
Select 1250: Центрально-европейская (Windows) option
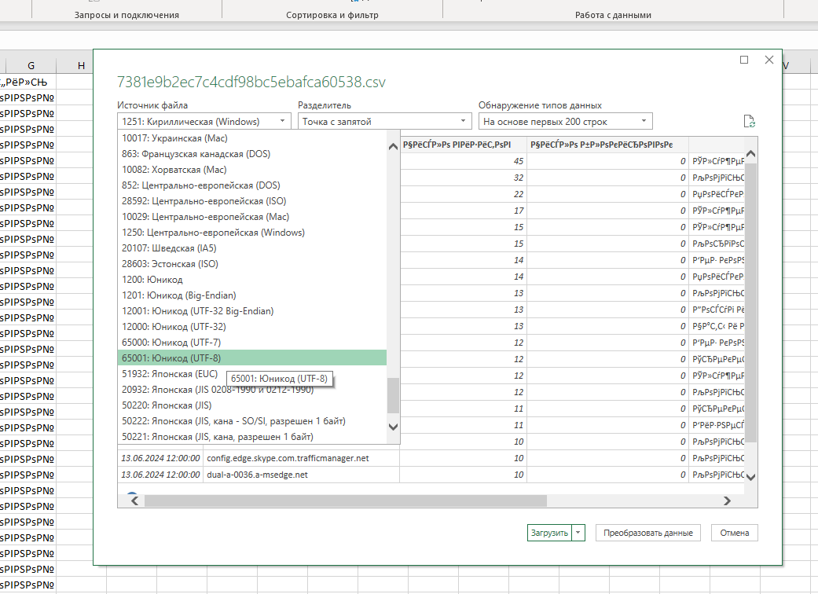tap(251, 233)
